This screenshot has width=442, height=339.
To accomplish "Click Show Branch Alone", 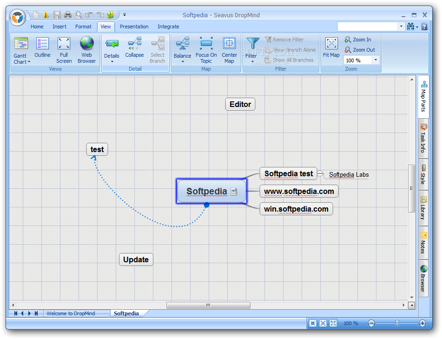I will [x=290, y=50].
